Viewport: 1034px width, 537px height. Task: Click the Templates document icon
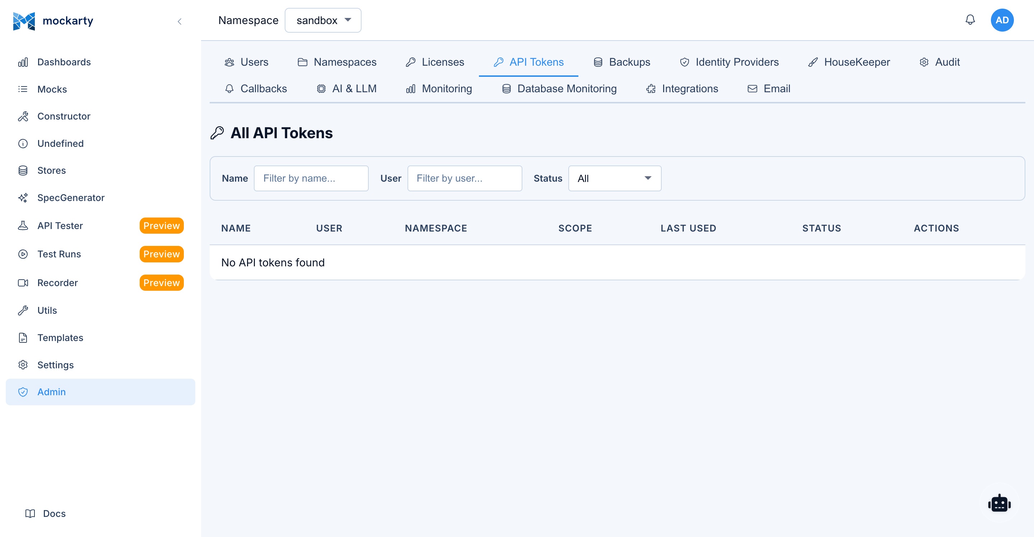(x=23, y=338)
